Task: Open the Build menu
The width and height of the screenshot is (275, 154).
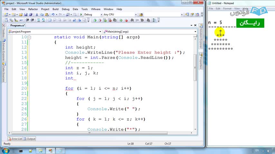Action: pyautogui.click(x=55, y=9)
